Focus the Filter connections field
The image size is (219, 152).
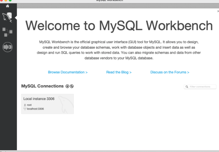200,87
